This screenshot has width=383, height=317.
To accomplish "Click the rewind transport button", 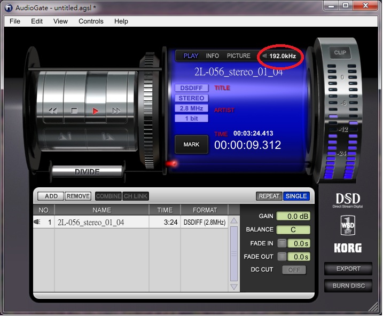I will click(53, 111).
